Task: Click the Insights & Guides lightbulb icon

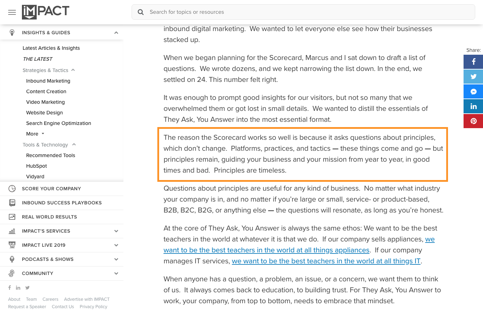Action: [x=12, y=32]
